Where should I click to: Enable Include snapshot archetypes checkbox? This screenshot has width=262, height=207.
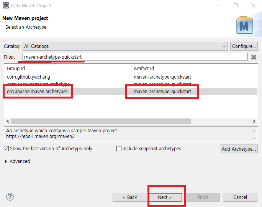tap(119, 148)
